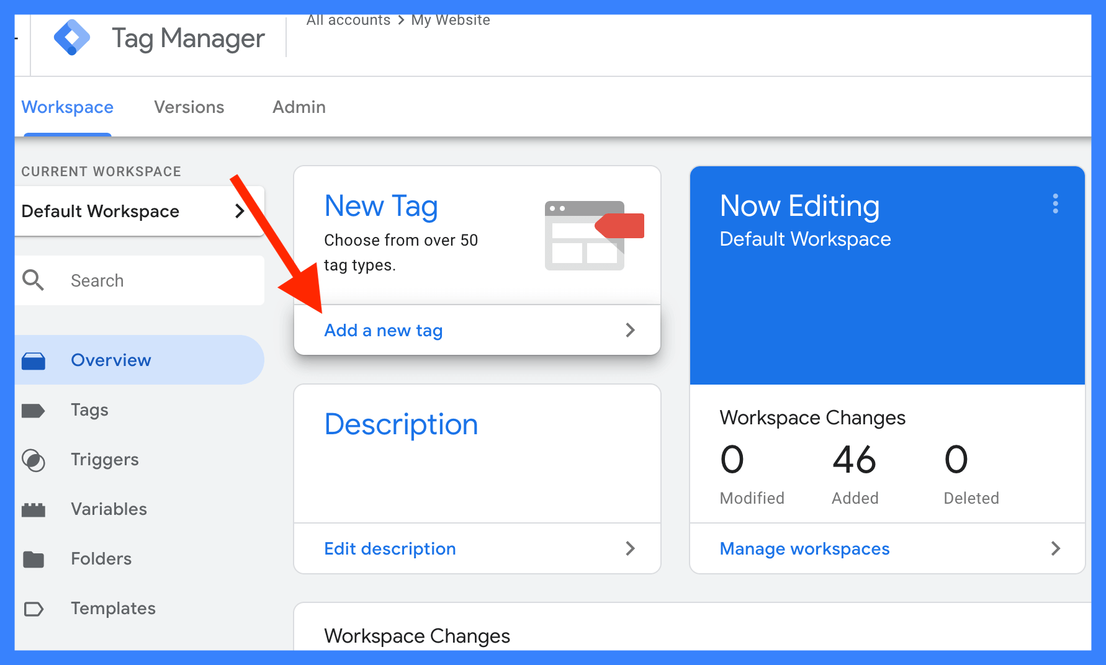
Task: Click the Add a new tag link
Action: pyautogui.click(x=383, y=330)
